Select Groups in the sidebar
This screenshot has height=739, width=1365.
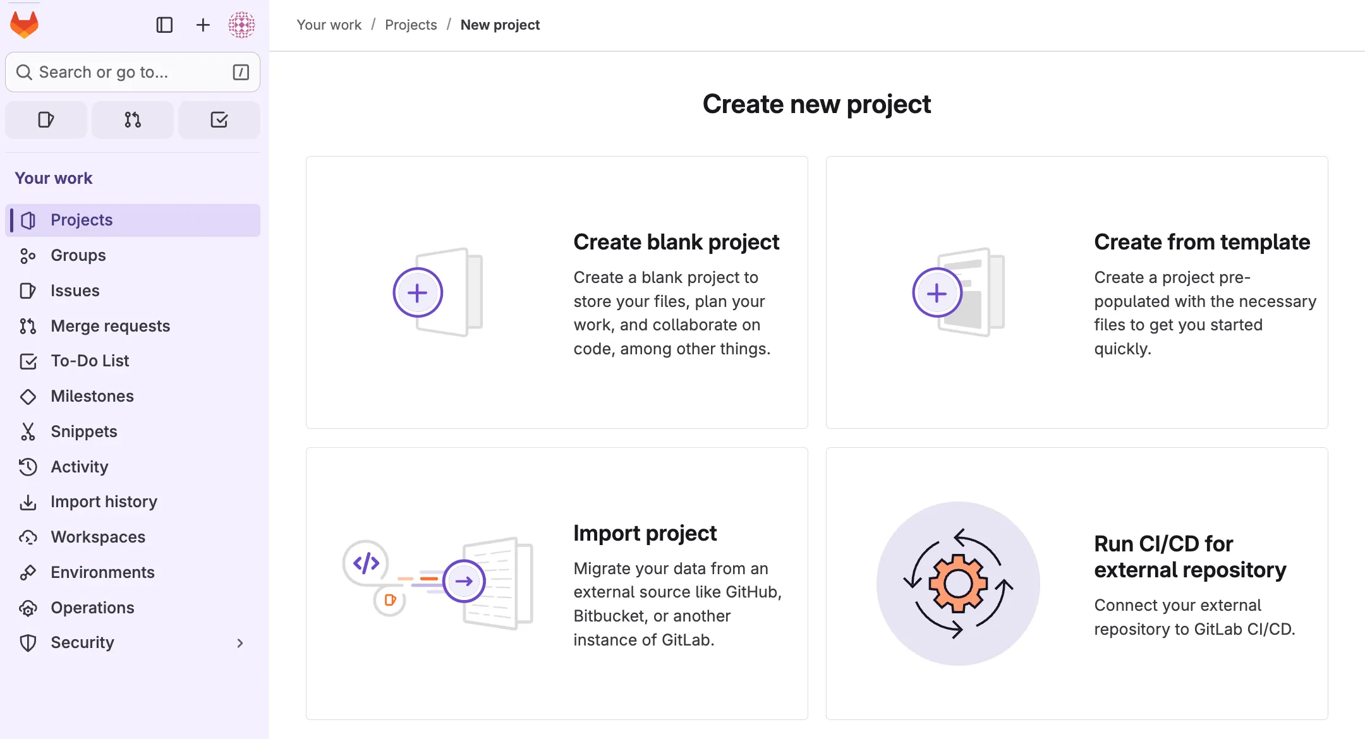coord(78,255)
